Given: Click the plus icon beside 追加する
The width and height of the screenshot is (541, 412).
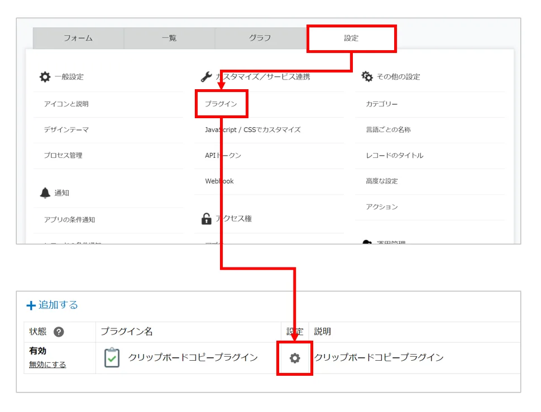Looking at the screenshot, I should point(31,306).
